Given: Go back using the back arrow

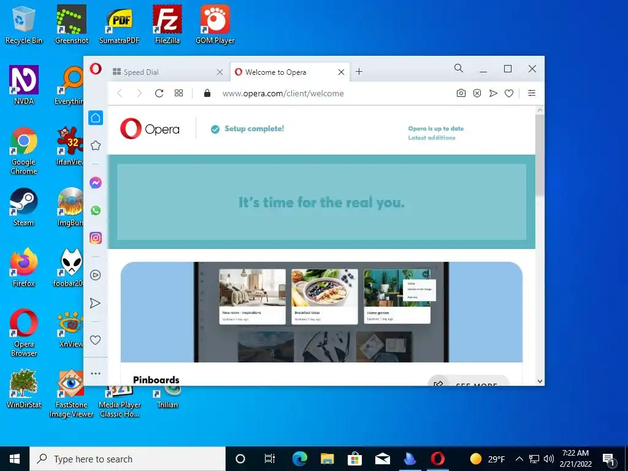Looking at the screenshot, I should tap(120, 93).
